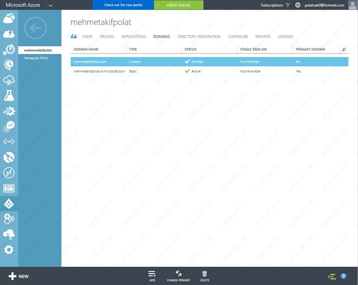
Task: Switch to the Applications tab
Action: (134, 36)
